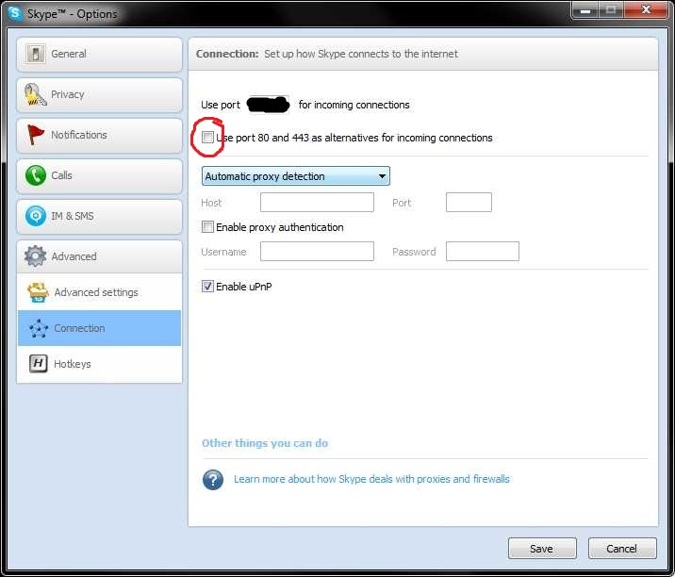Click the Advanced settings toolbox icon

coord(38,292)
